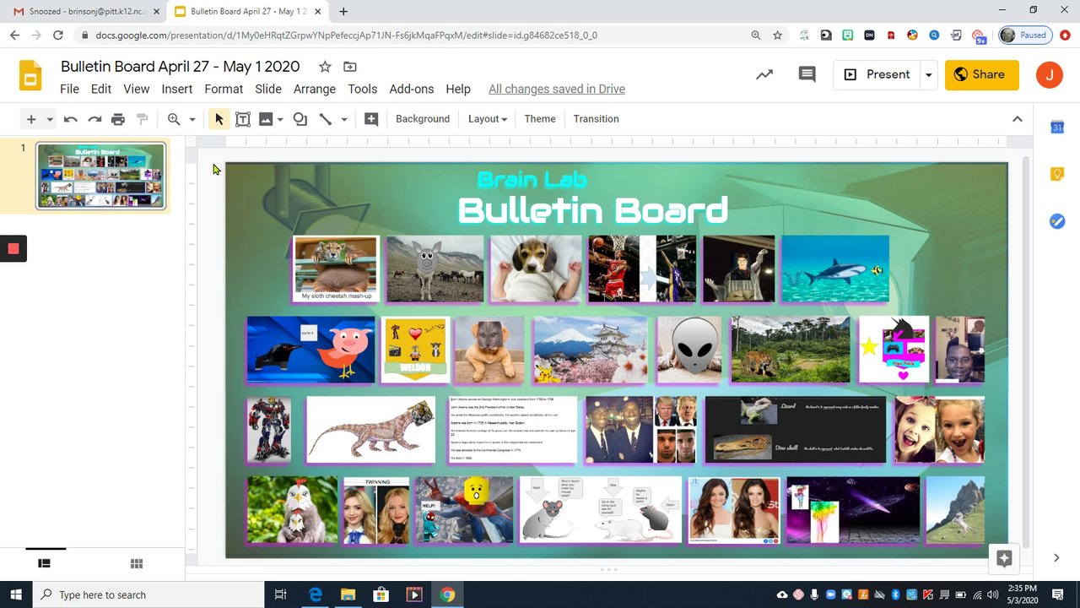The image size is (1080, 608).
Task: Reload the browser page
Action: pyautogui.click(x=57, y=35)
